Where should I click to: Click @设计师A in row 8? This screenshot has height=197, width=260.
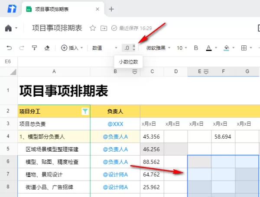tap(115, 187)
